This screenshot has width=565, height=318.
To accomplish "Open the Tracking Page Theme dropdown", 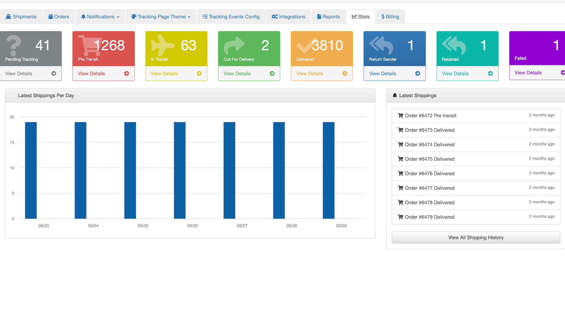I will tap(161, 17).
